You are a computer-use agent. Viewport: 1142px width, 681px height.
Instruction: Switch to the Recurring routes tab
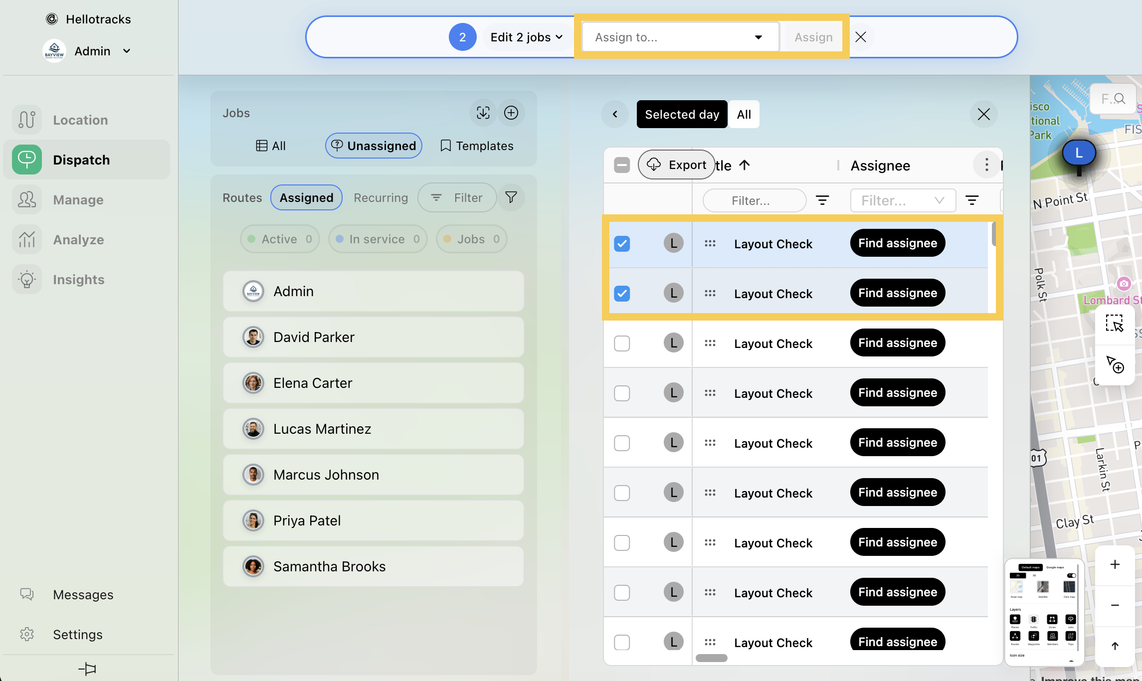tap(381, 198)
